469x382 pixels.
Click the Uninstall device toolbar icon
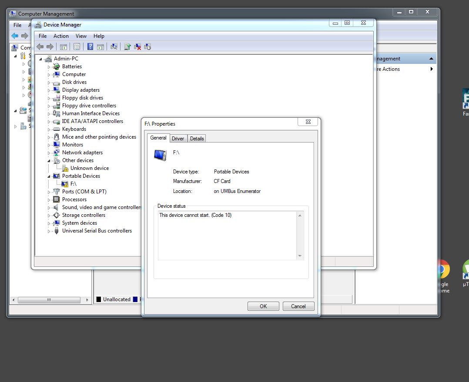coord(137,47)
